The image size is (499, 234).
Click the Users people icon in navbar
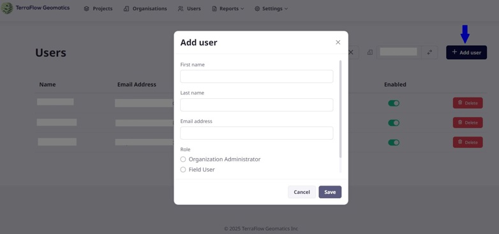click(x=181, y=9)
